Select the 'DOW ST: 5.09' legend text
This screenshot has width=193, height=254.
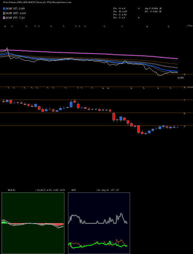coord(15,8)
